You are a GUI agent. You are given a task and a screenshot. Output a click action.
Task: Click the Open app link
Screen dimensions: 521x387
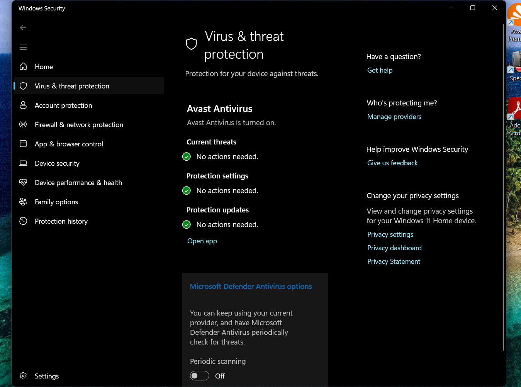pyautogui.click(x=202, y=241)
